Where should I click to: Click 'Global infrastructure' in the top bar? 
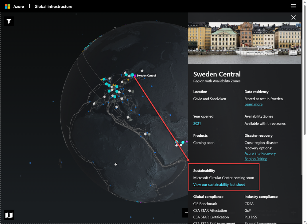click(53, 6)
